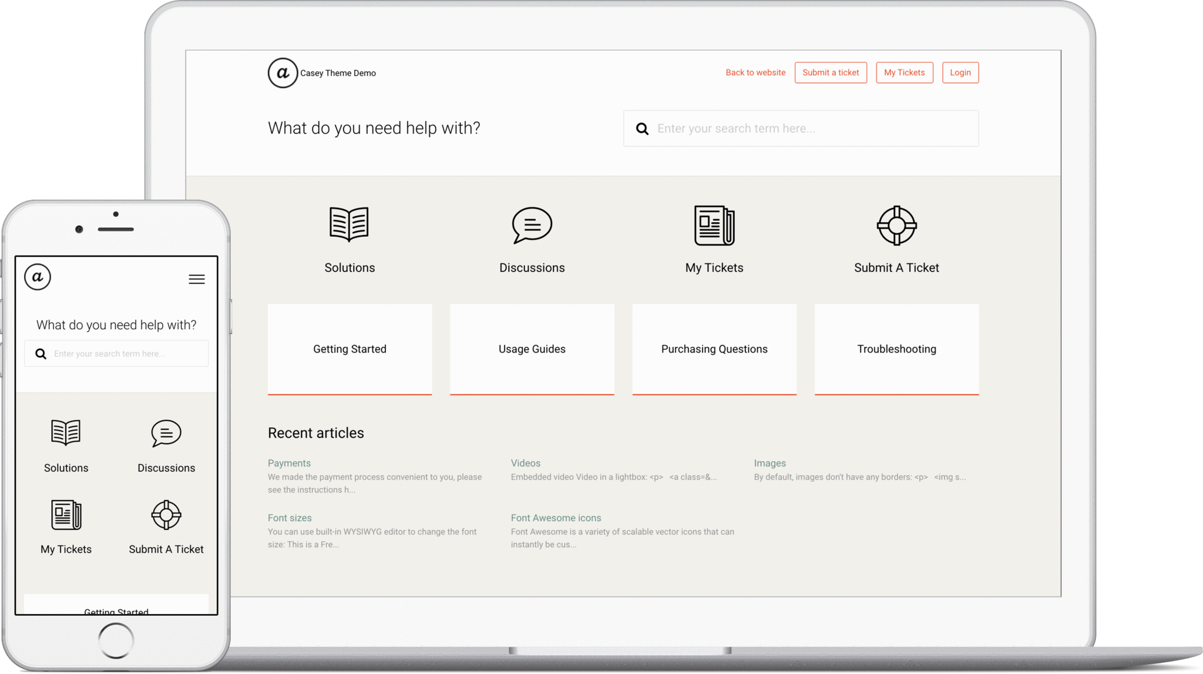This screenshot has height=674, width=1203.
Task: Open the Getting Started category card
Action: (350, 349)
